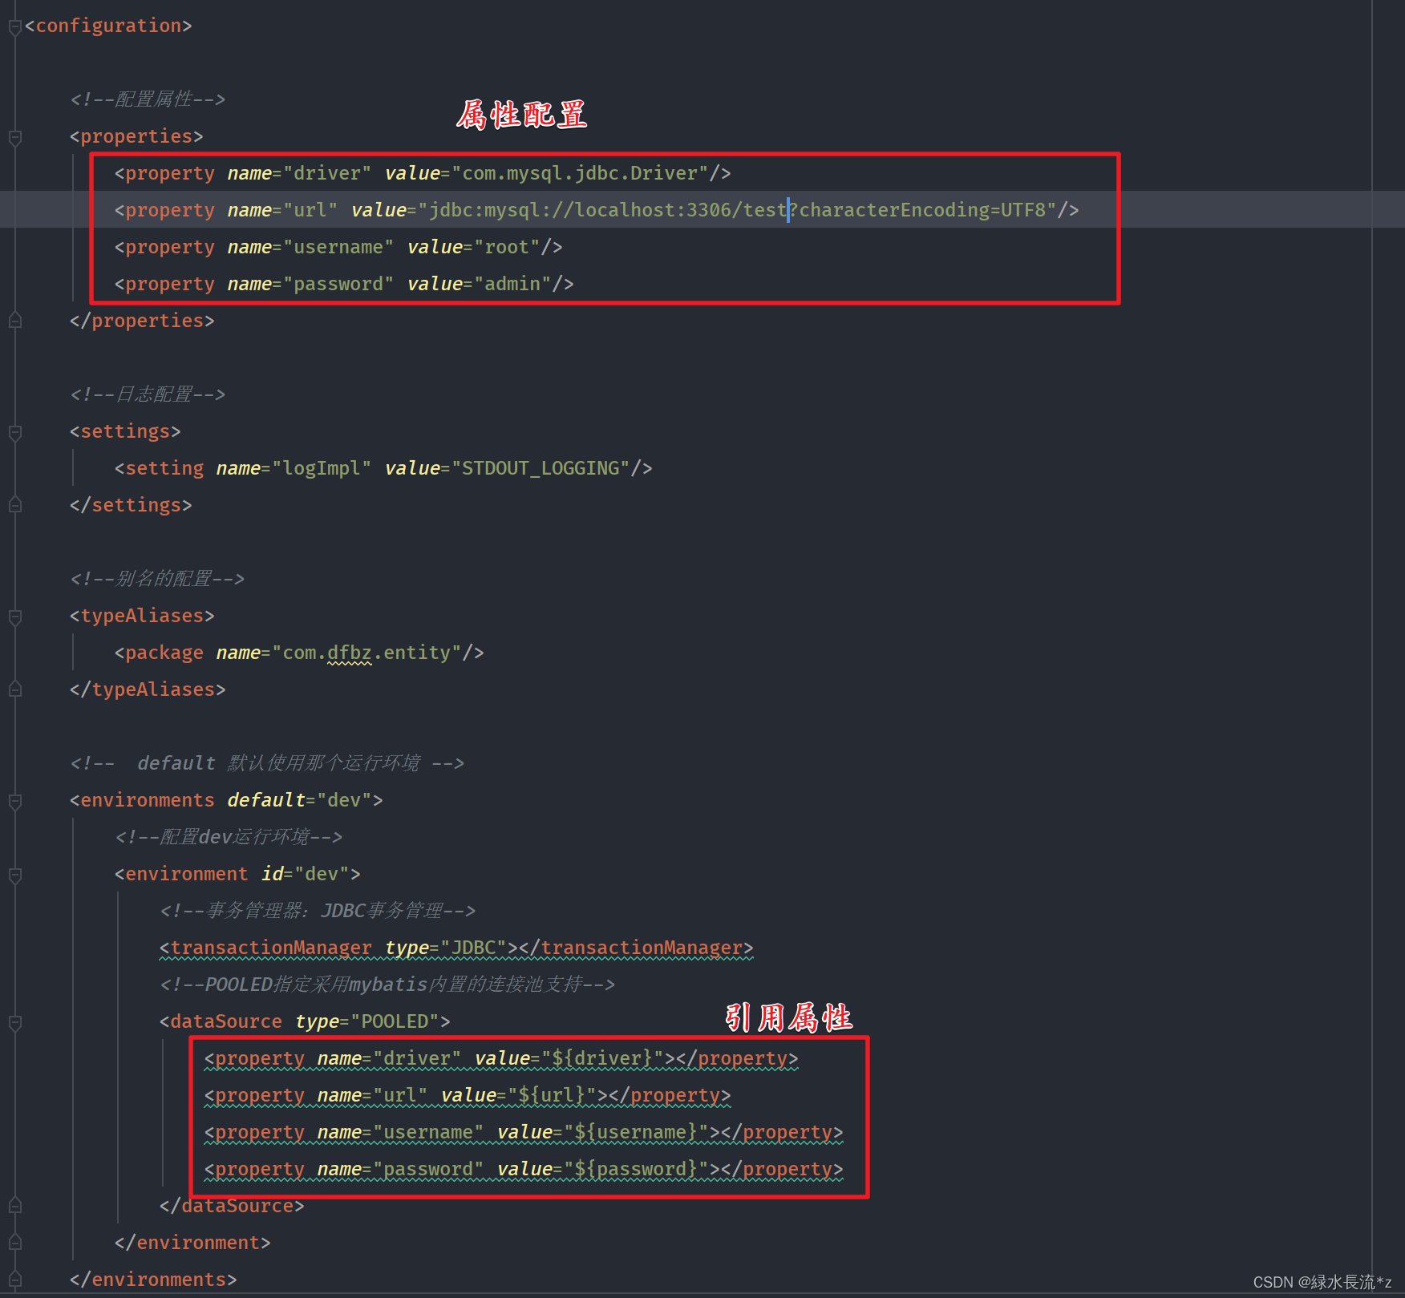Click the "logImpl" setting name
Image resolution: width=1405 pixels, height=1298 pixels.
pyautogui.click(x=322, y=468)
